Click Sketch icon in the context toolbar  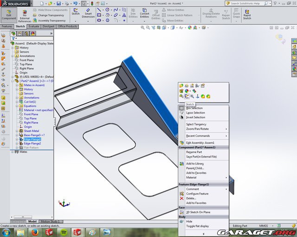point(187,96)
